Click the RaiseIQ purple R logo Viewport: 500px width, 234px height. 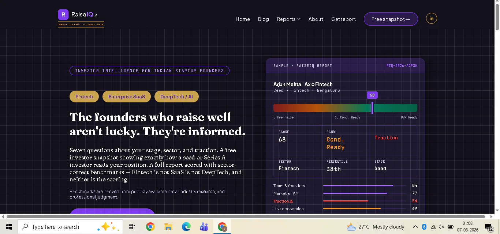pos(63,15)
